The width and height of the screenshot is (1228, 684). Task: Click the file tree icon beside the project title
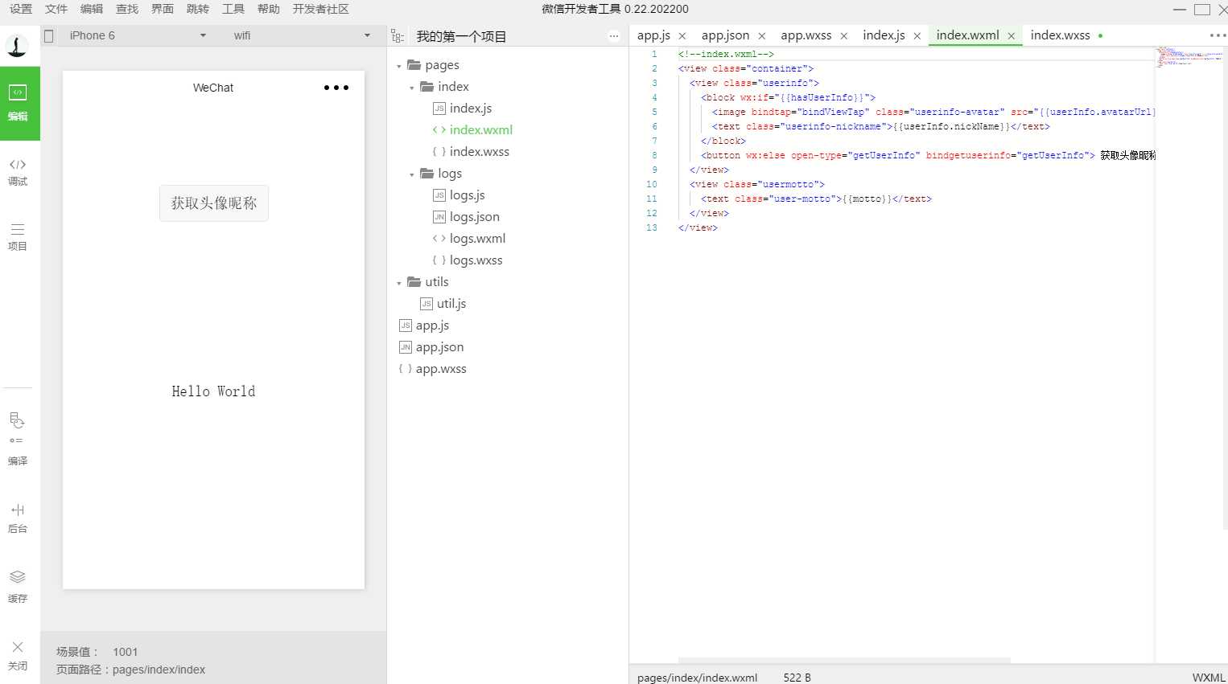(398, 36)
